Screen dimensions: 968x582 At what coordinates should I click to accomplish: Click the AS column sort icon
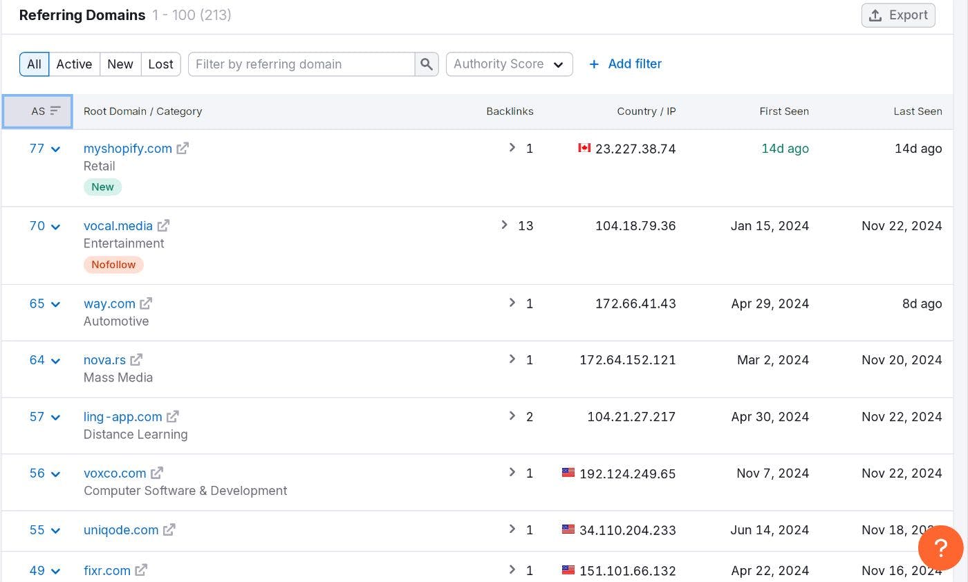pyautogui.click(x=55, y=111)
